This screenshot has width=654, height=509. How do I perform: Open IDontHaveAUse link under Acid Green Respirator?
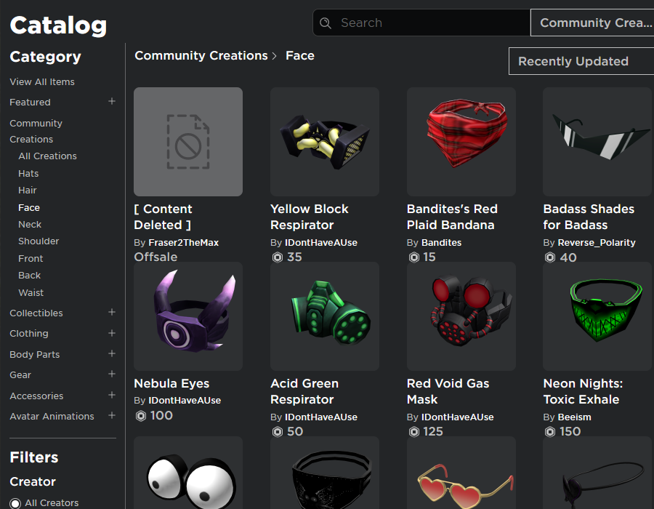point(321,417)
